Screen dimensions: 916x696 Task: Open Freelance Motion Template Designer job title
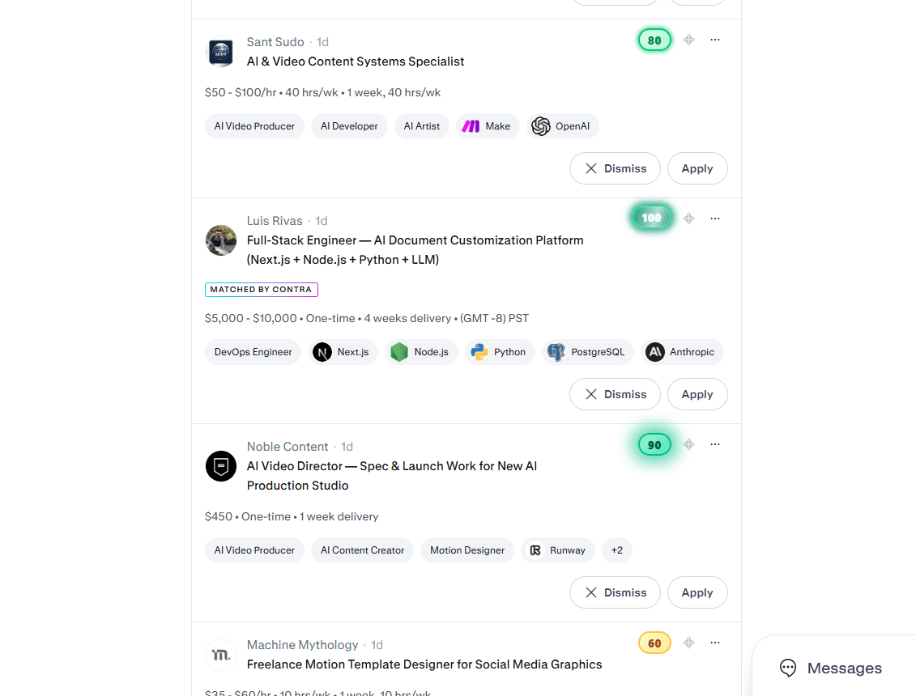click(x=424, y=664)
